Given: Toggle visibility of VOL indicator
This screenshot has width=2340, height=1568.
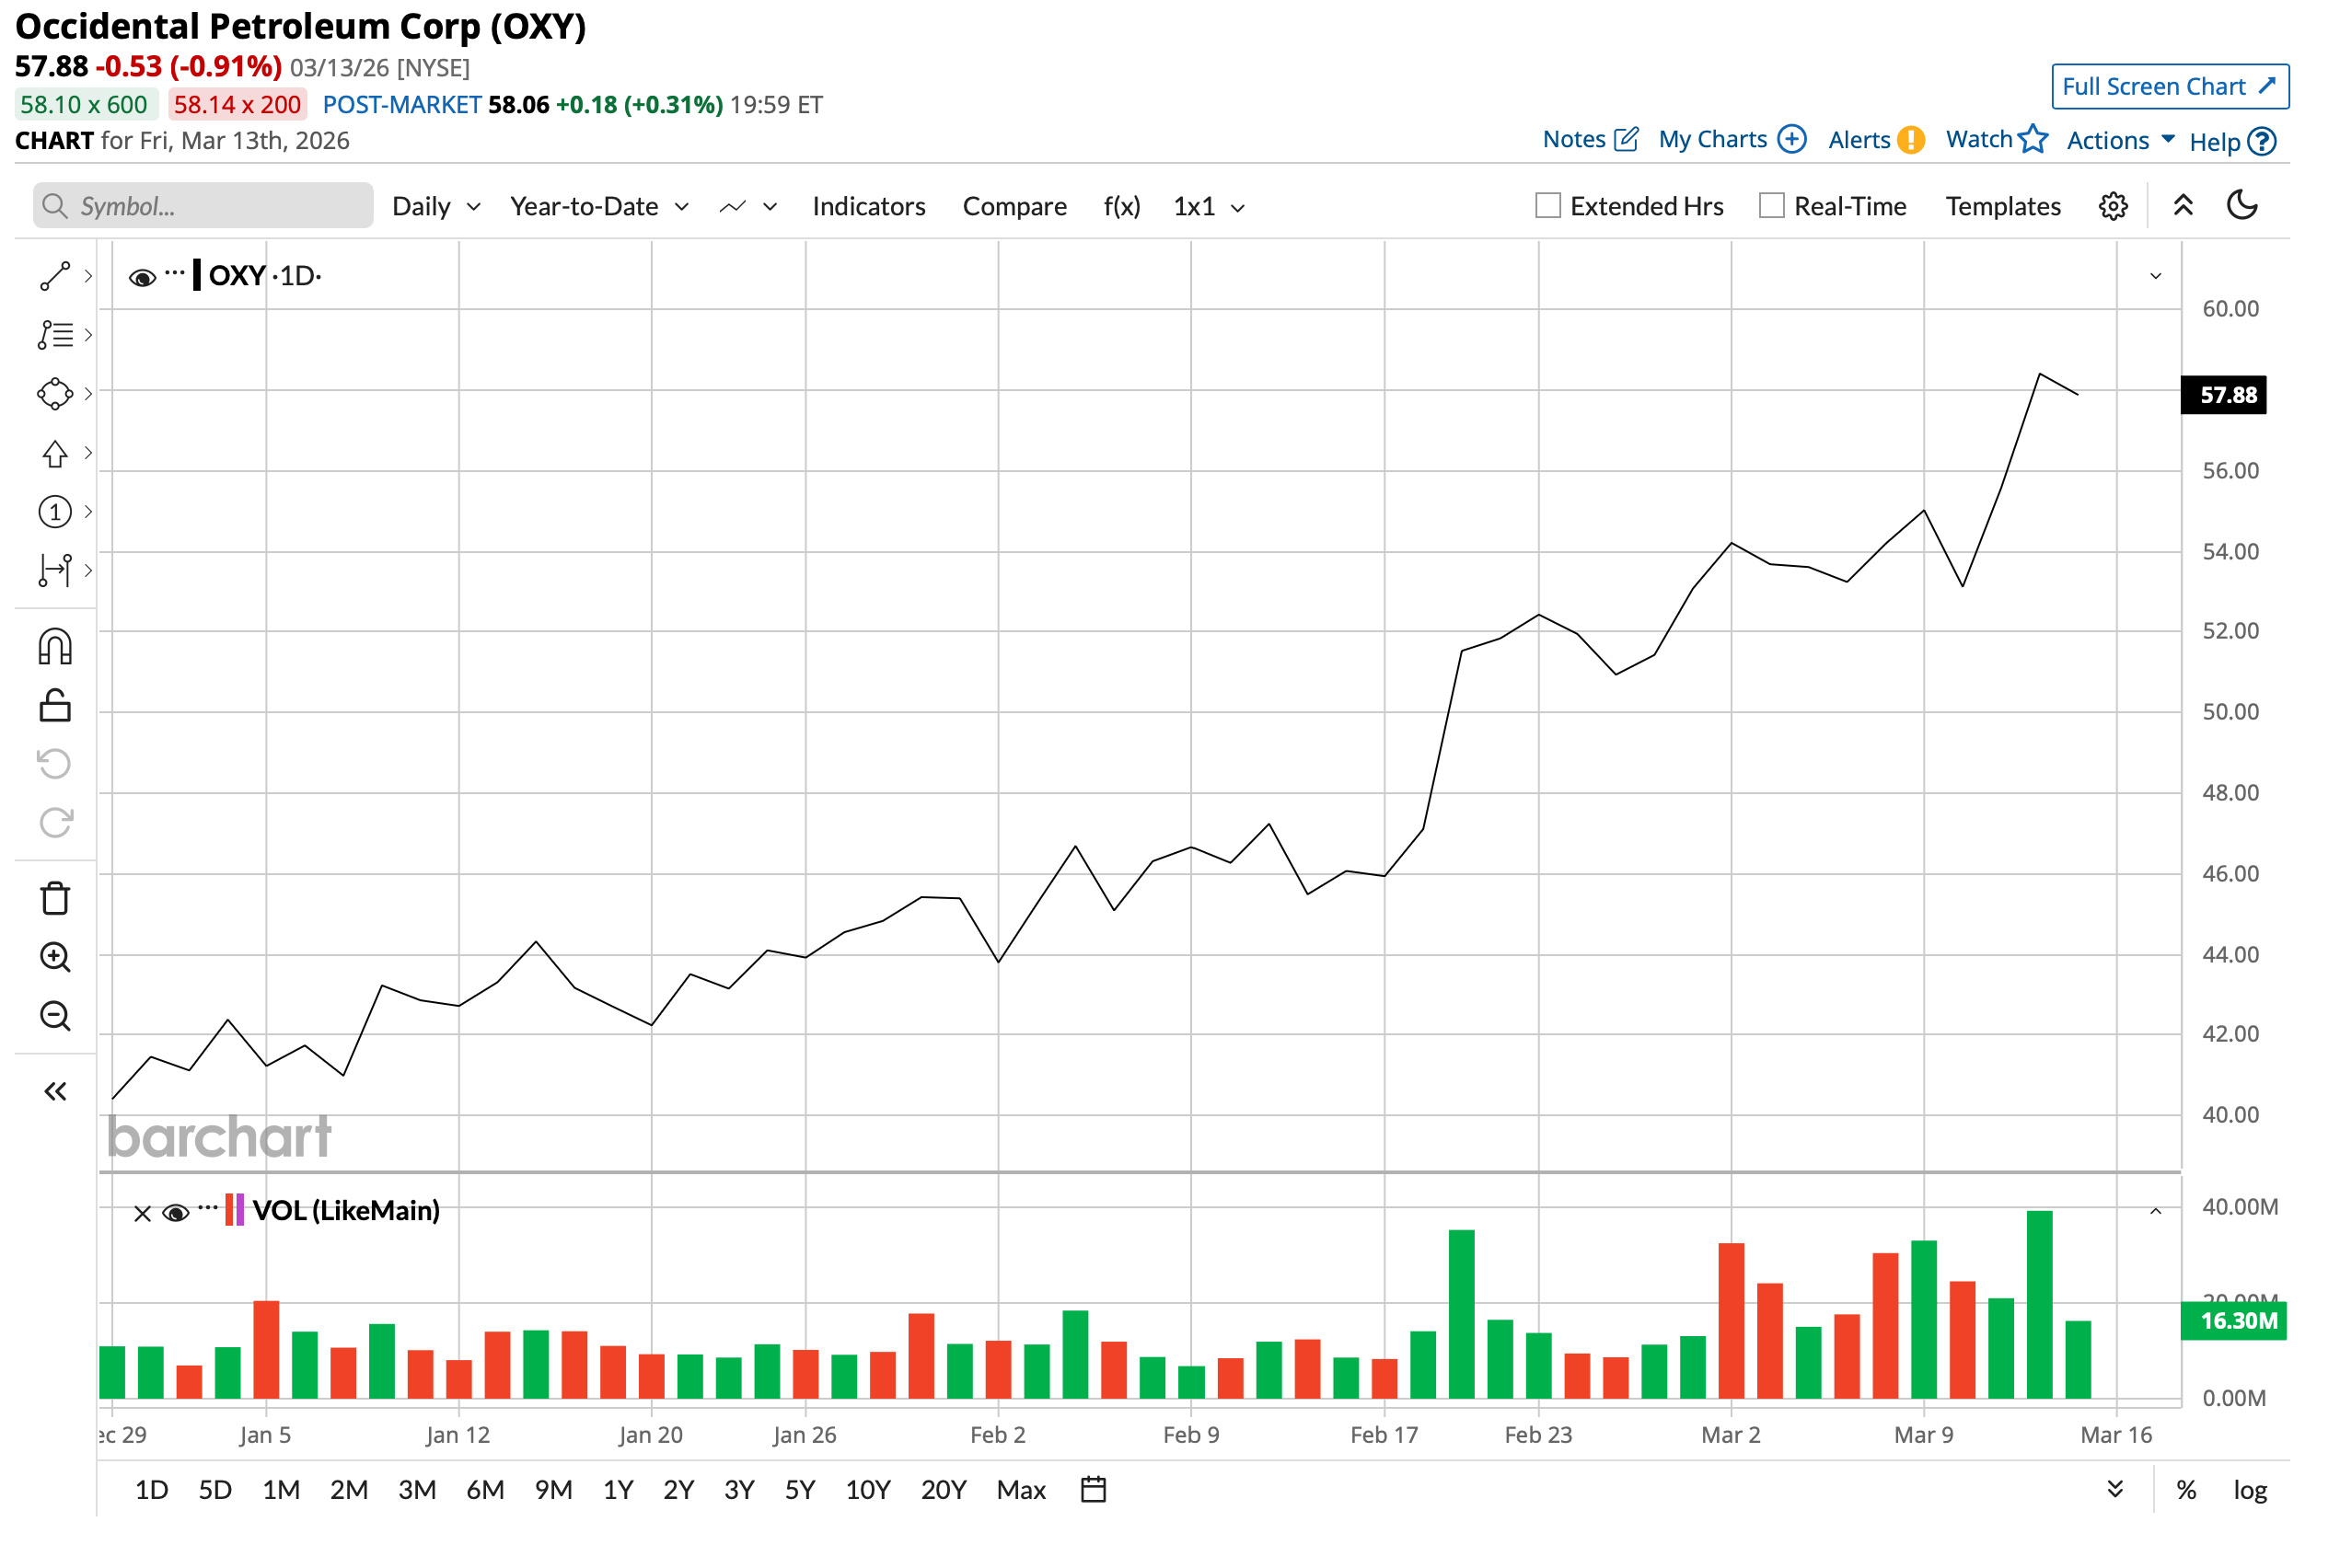Looking at the screenshot, I should click(176, 1213).
